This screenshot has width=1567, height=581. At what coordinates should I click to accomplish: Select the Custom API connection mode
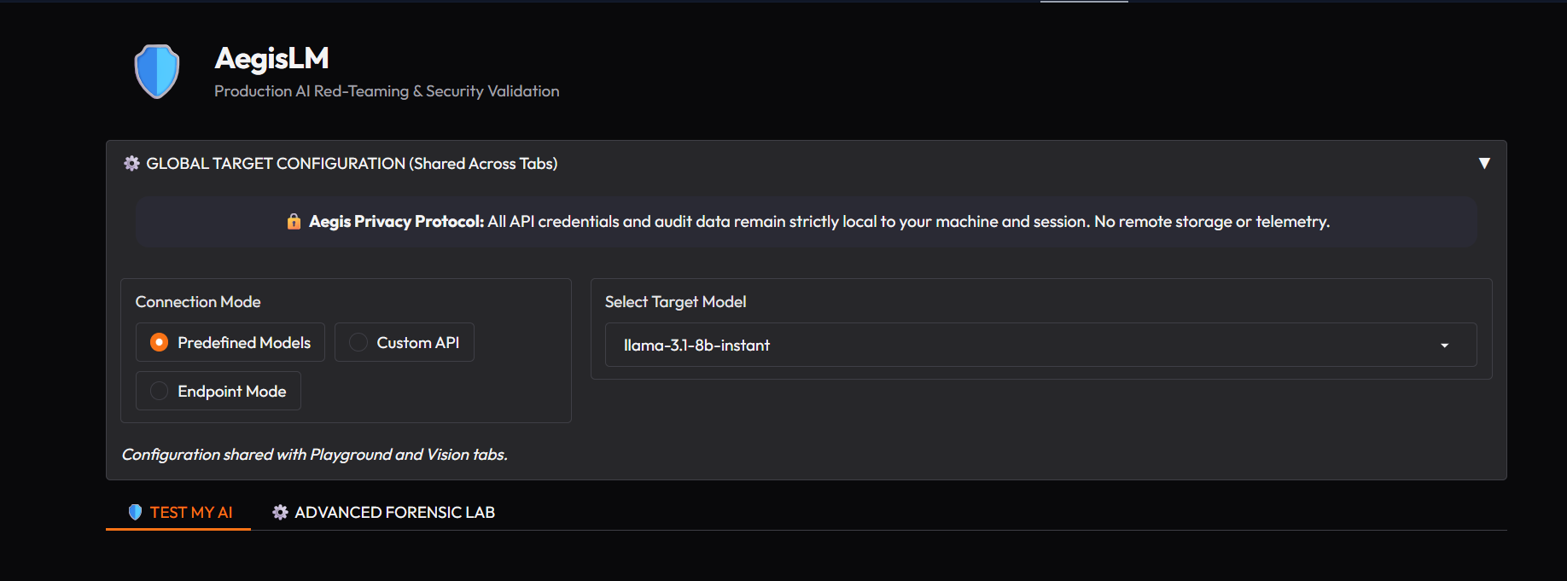pyautogui.click(x=405, y=342)
